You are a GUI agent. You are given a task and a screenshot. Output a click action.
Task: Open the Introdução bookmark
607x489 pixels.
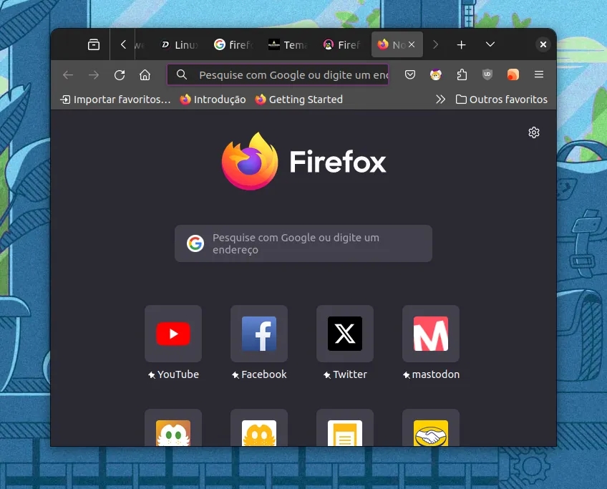coord(213,100)
